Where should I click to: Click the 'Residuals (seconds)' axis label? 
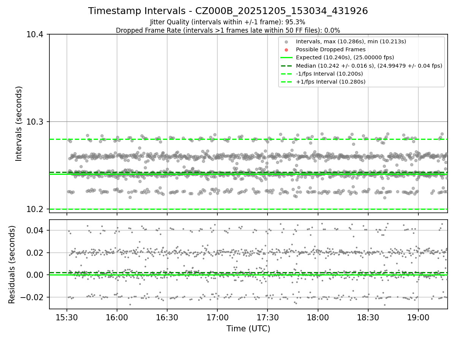click(x=12, y=264)
